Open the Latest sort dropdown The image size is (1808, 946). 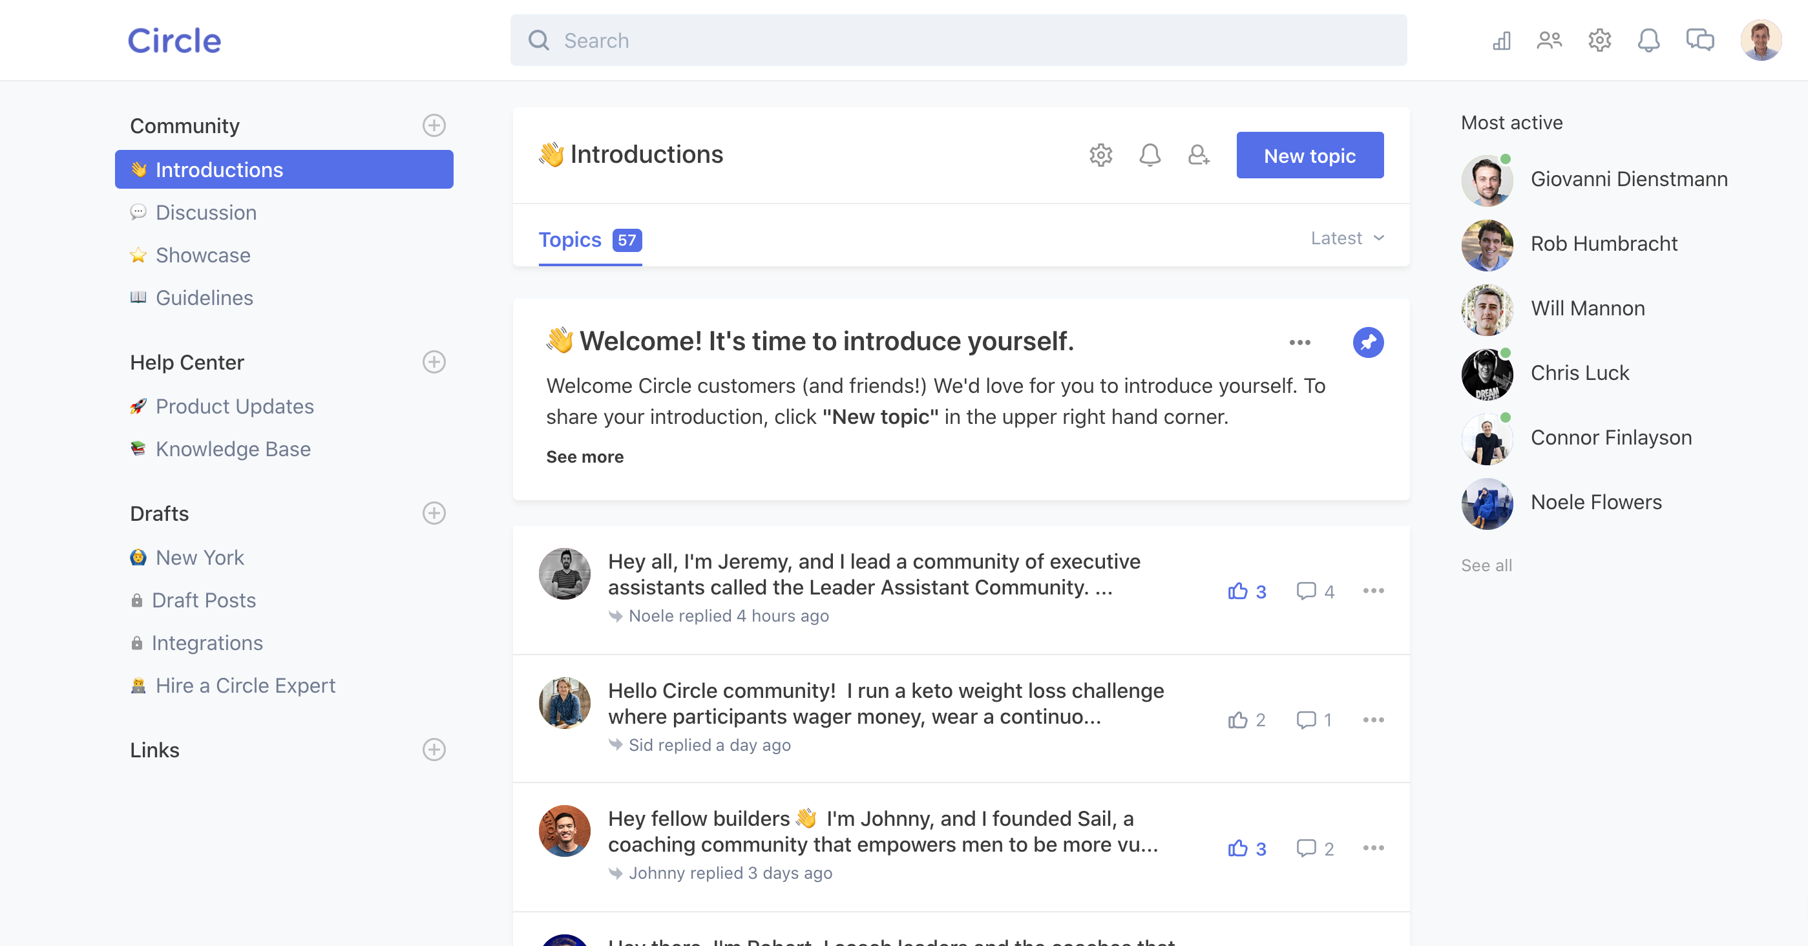point(1347,238)
